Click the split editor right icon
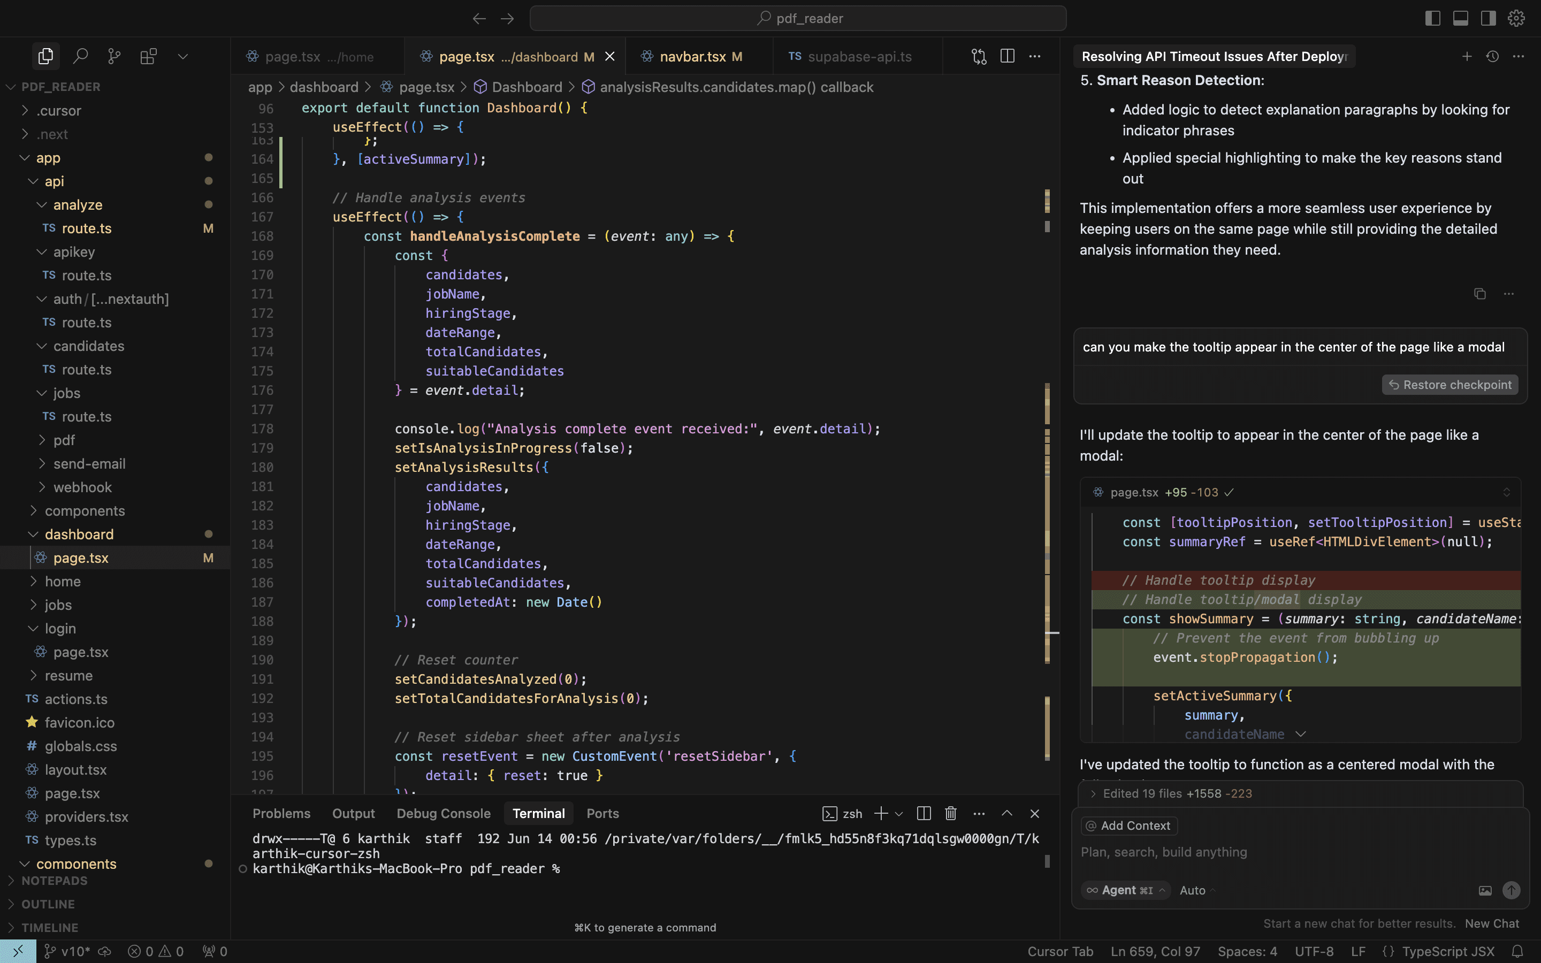This screenshot has width=1541, height=963. (x=1008, y=57)
